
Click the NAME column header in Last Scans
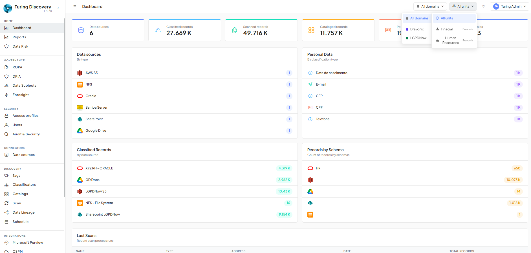click(80, 251)
